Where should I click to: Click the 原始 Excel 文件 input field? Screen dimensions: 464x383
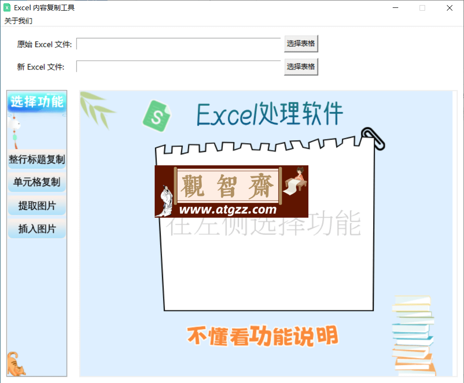[178, 44]
